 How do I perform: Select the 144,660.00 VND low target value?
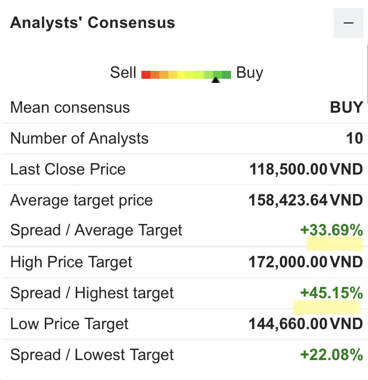pyautogui.click(x=305, y=324)
